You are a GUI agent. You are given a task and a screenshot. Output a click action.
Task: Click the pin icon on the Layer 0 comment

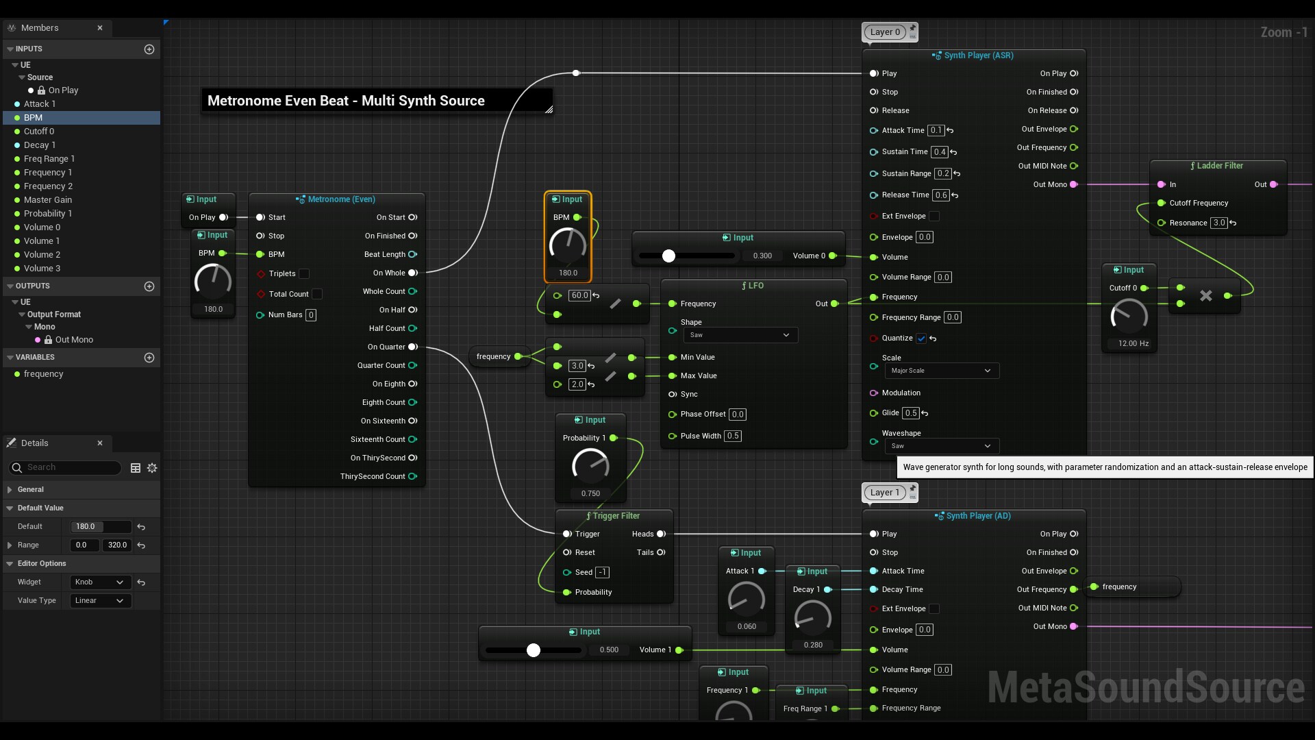tap(912, 28)
